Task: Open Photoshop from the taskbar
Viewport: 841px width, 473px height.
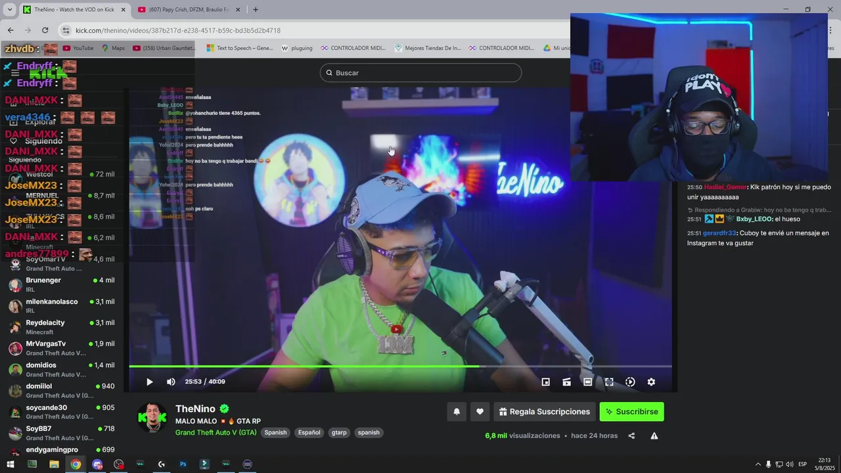Action: pos(183,464)
